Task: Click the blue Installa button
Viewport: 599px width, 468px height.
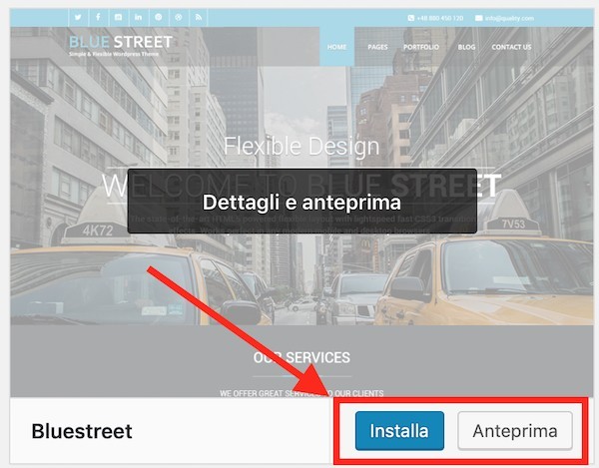Action: 399,431
